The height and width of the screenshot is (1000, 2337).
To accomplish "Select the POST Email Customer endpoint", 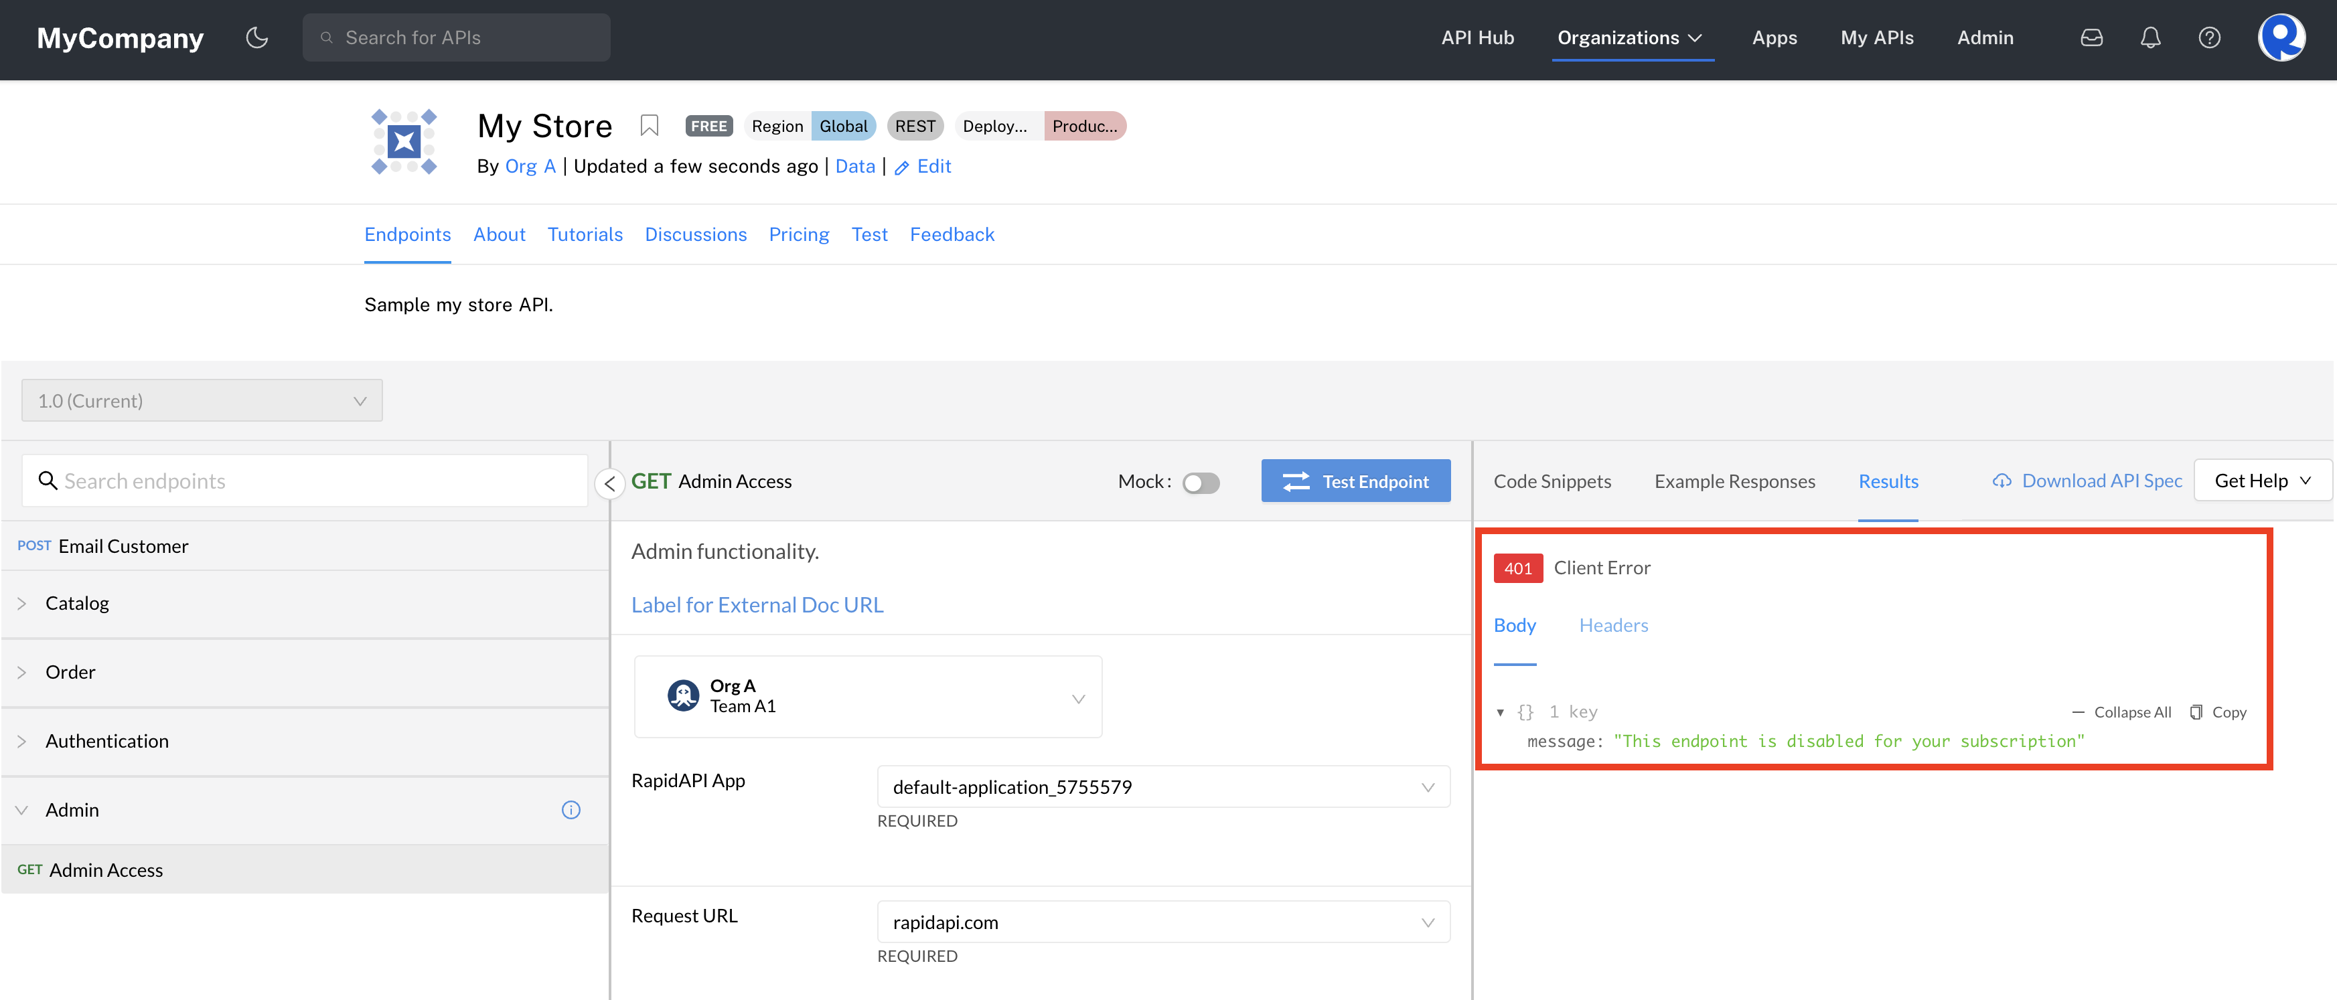I will tap(305, 546).
